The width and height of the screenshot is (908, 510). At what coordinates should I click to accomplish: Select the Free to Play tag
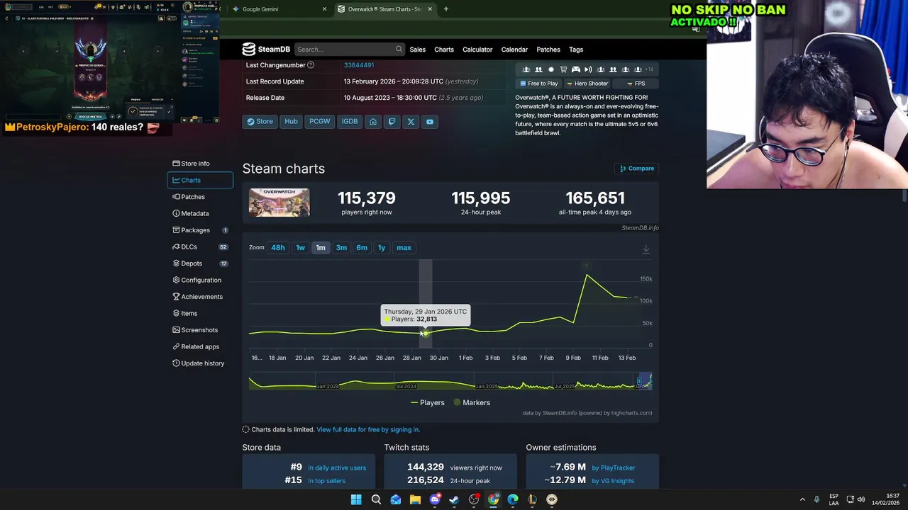point(539,84)
